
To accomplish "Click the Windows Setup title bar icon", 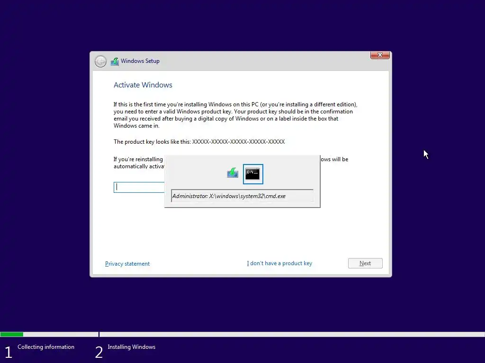I will [115, 61].
